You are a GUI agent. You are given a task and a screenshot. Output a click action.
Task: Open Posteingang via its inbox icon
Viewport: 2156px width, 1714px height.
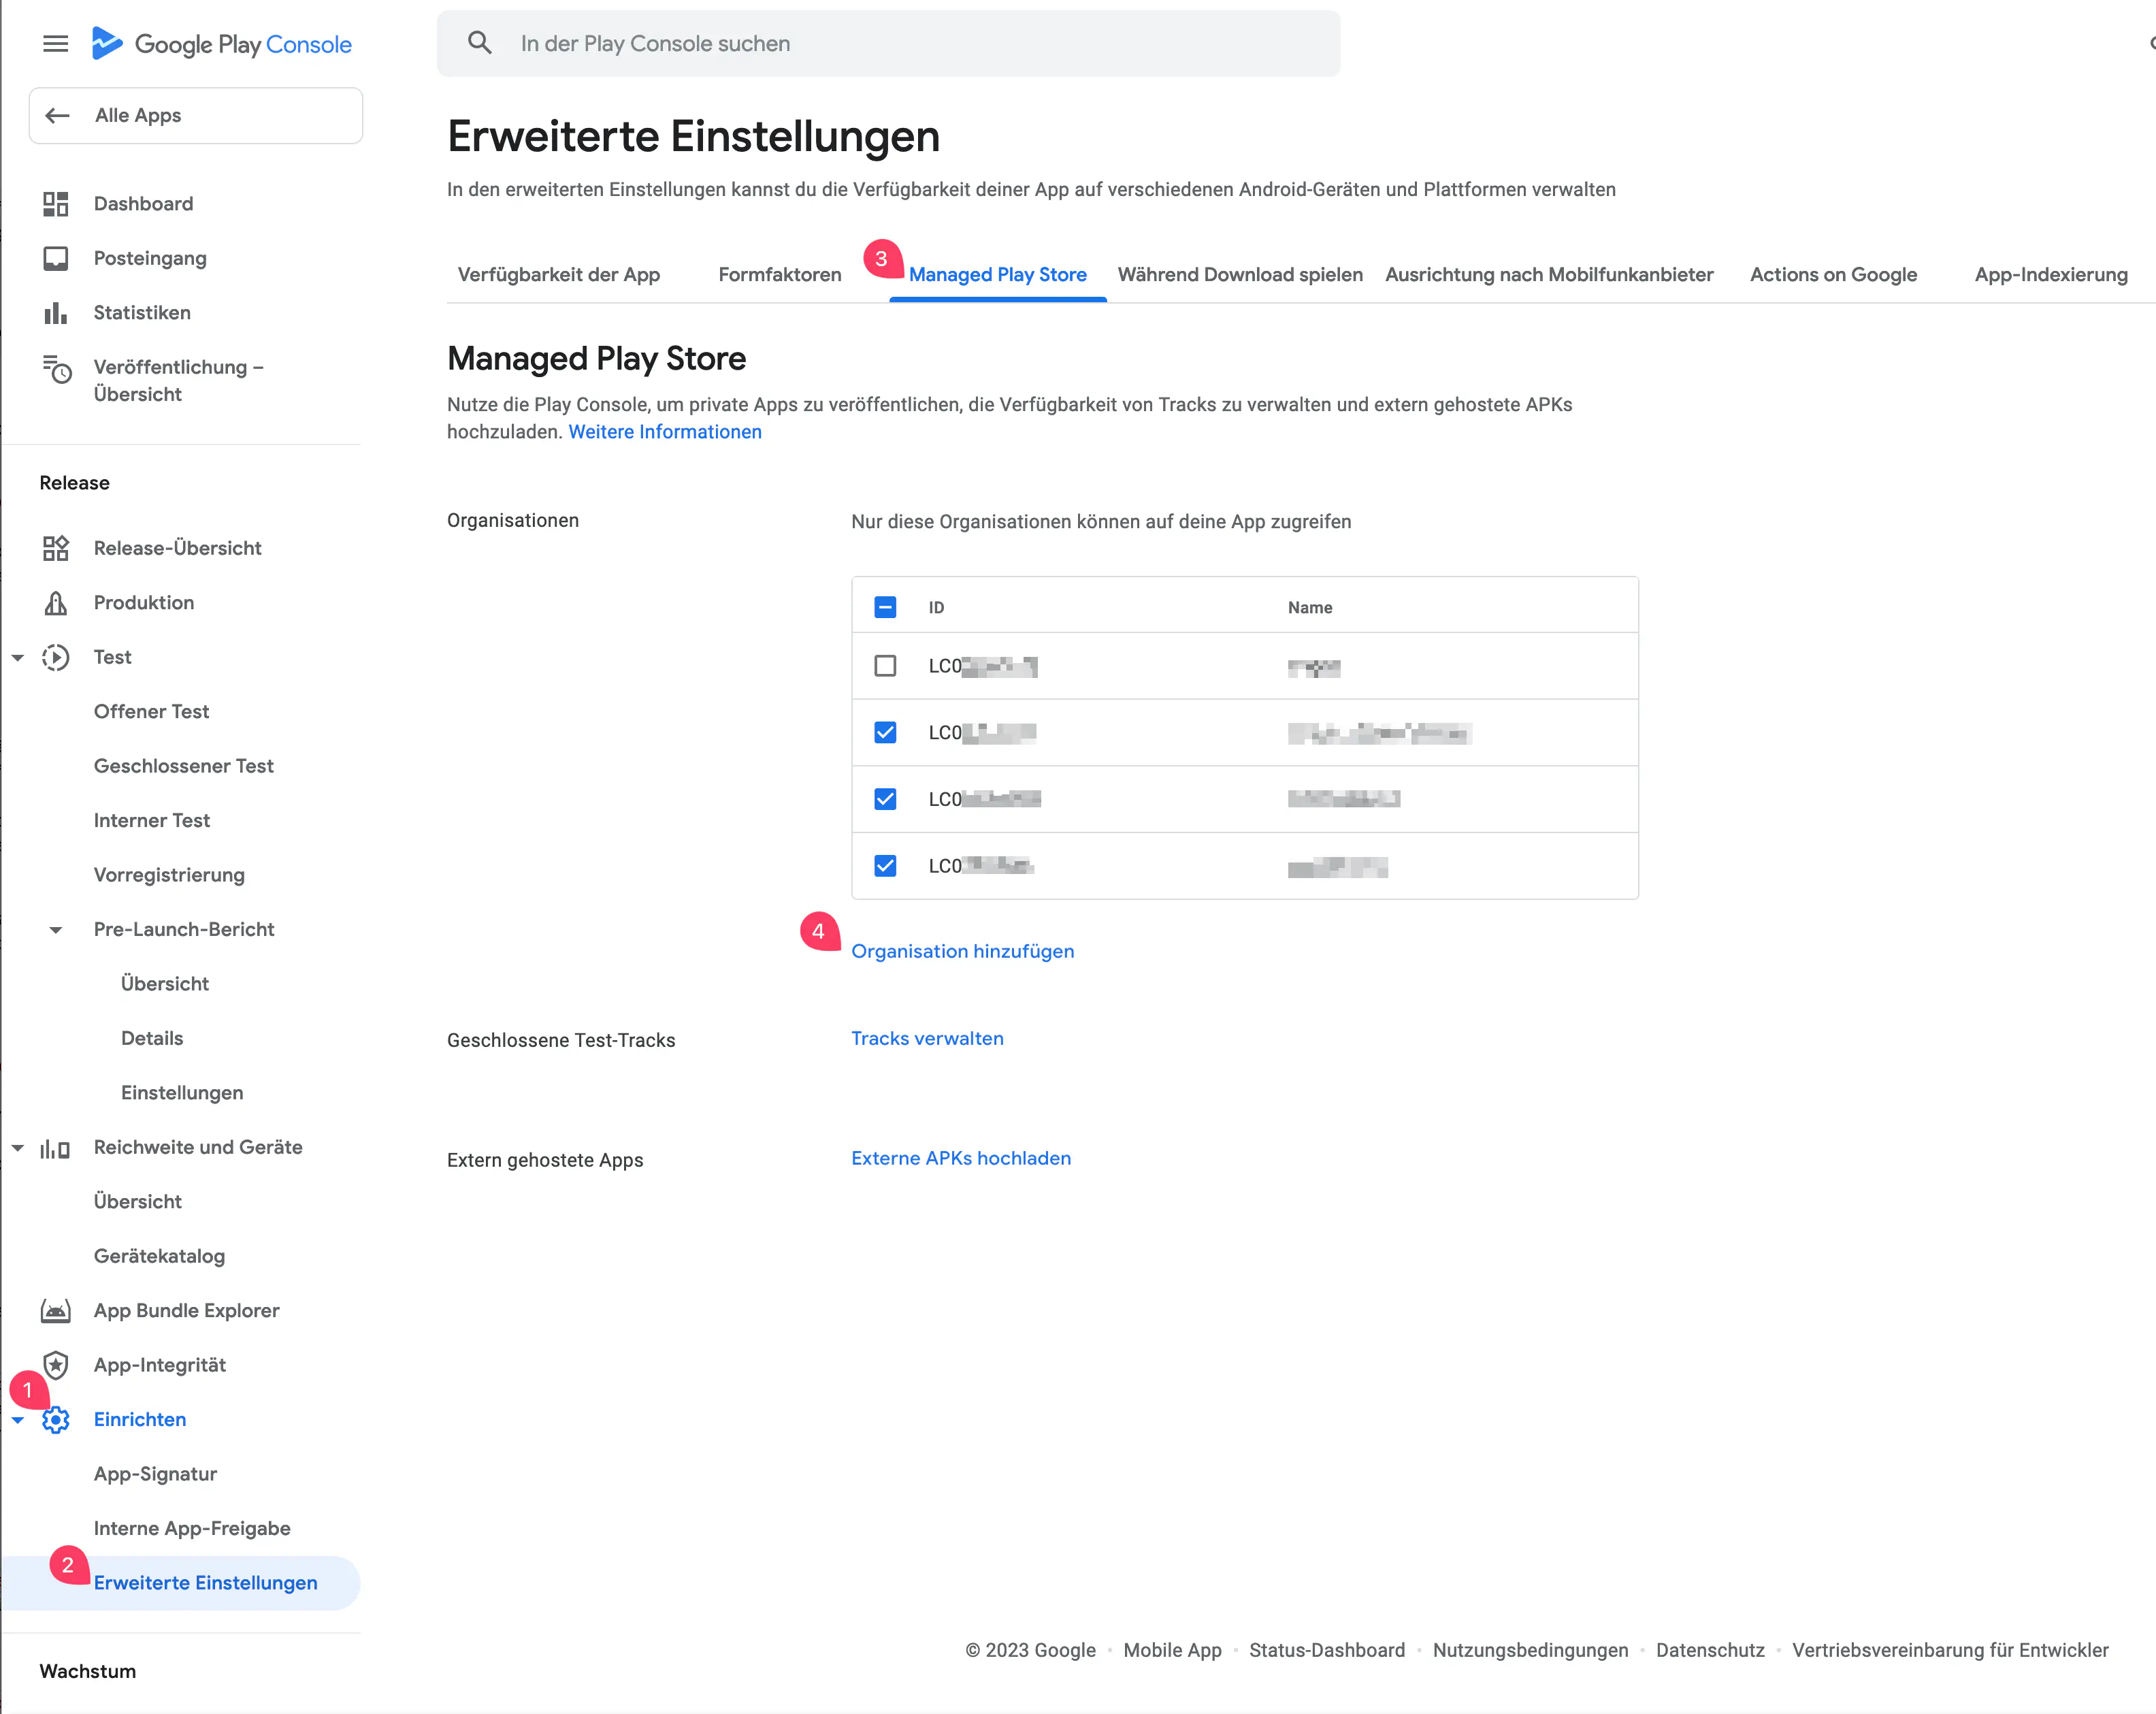[x=56, y=258]
